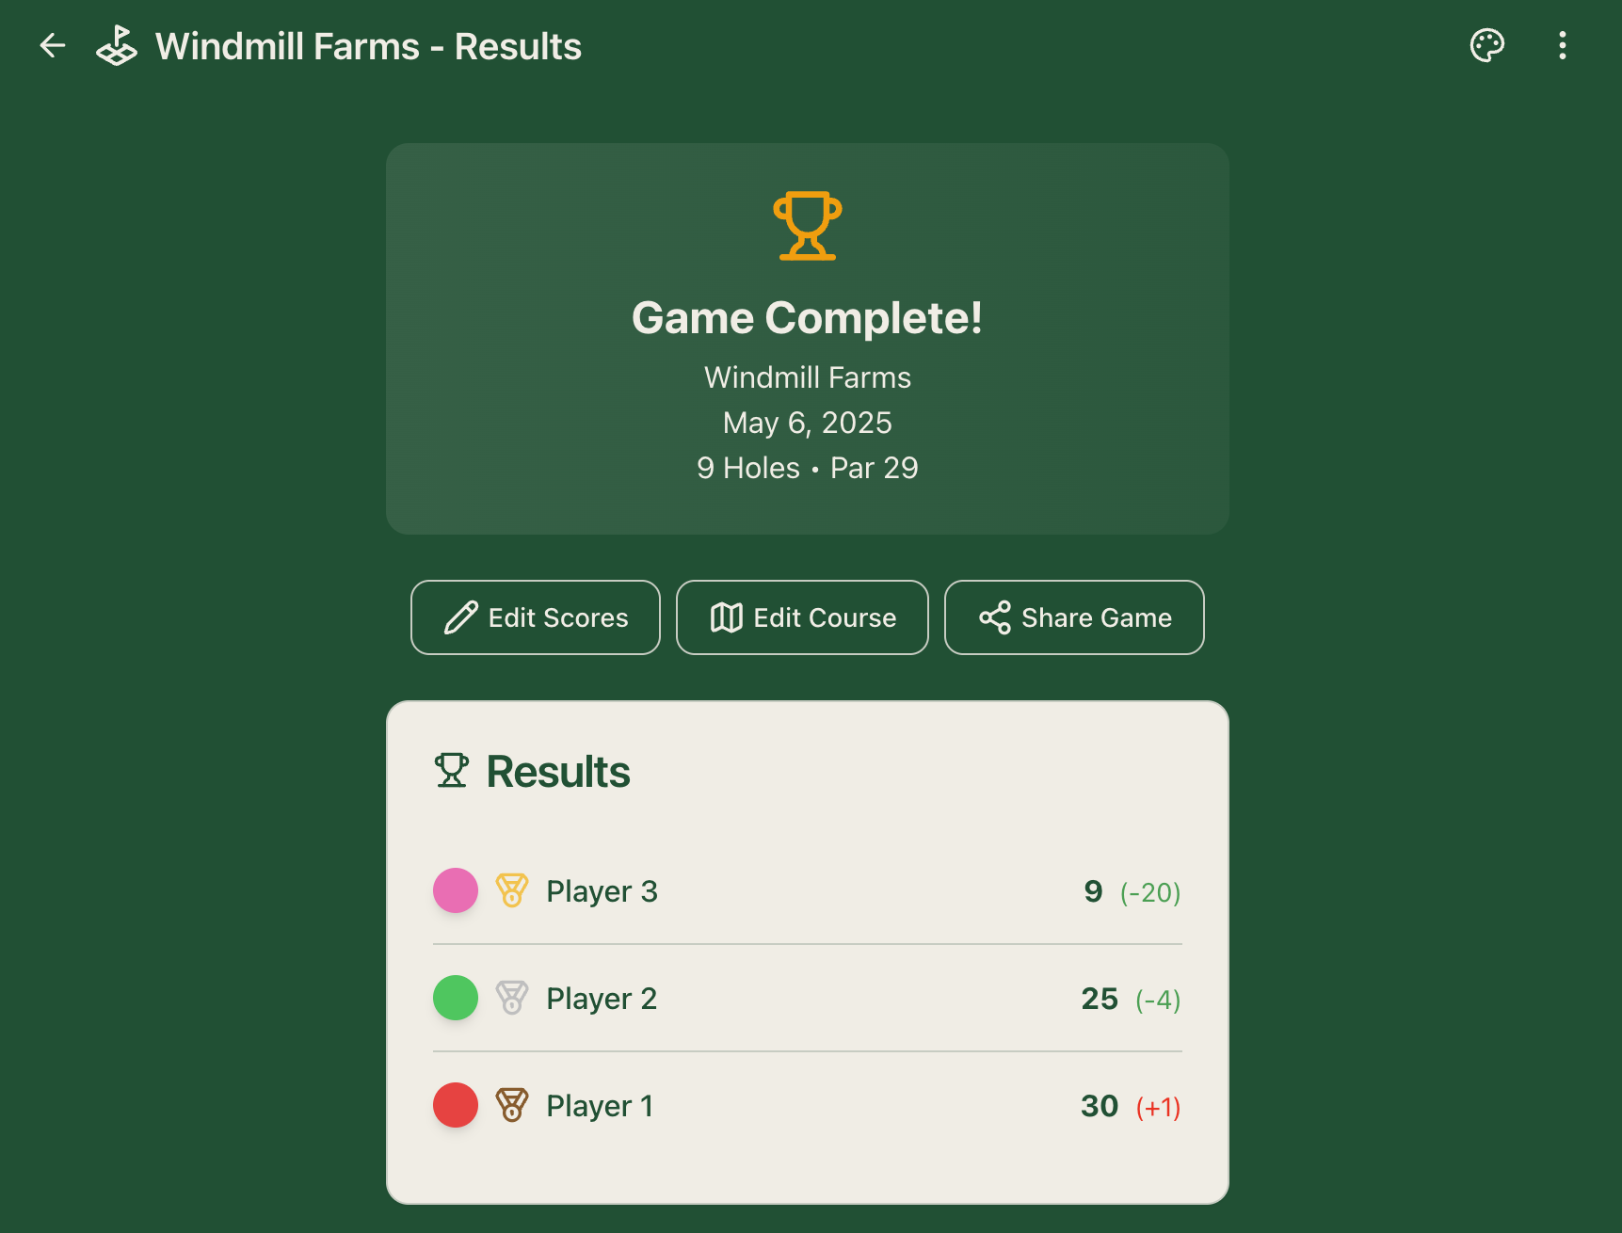Screen dimensions: 1622x1233
Task: Select Player 1's red color dot
Action: [x=456, y=1105]
